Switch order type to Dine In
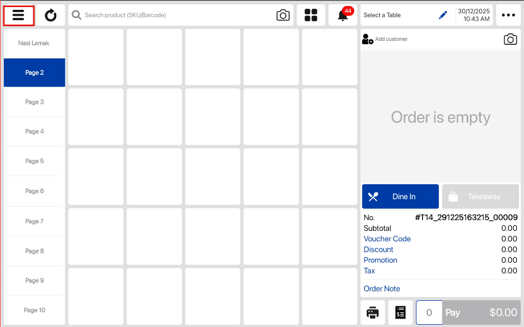 click(x=400, y=197)
